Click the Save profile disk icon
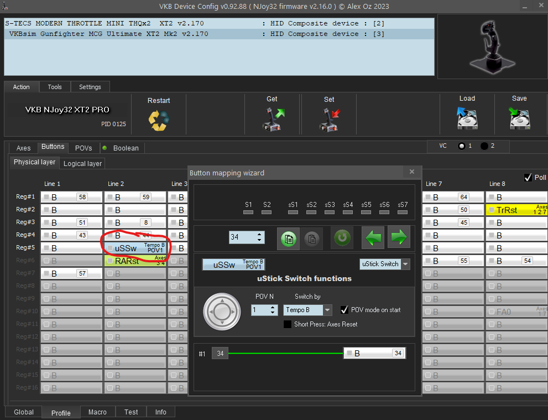The height and width of the screenshot is (420, 548). (519, 118)
